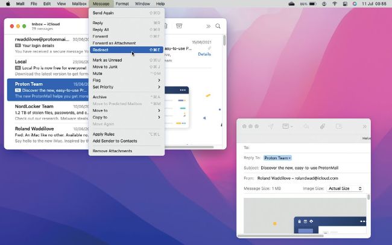The height and width of the screenshot is (245, 392).
Task: Choose Mute in the Message menu
Action: pos(127,74)
